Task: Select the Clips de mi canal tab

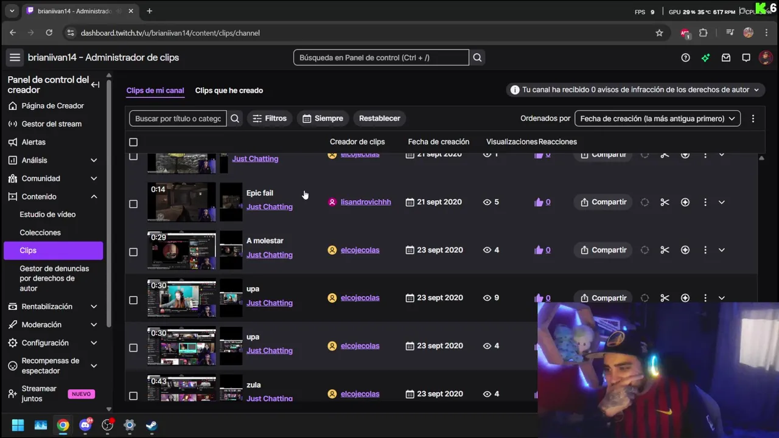Action: click(155, 91)
